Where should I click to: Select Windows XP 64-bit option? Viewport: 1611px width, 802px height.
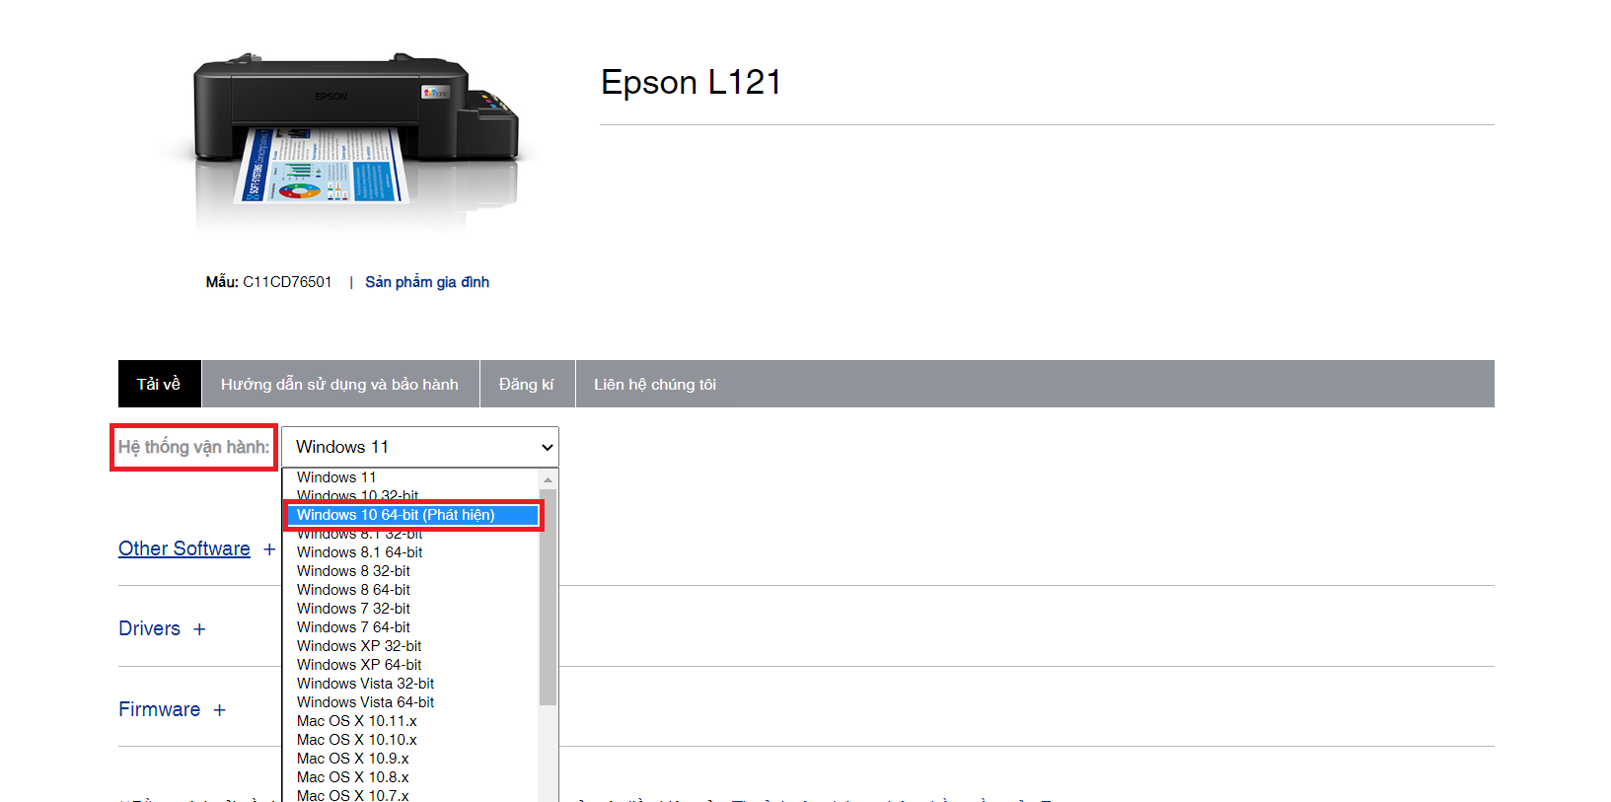coord(410,665)
